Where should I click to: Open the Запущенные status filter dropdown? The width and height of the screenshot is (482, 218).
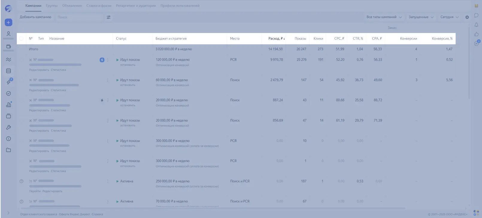(421, 17)
